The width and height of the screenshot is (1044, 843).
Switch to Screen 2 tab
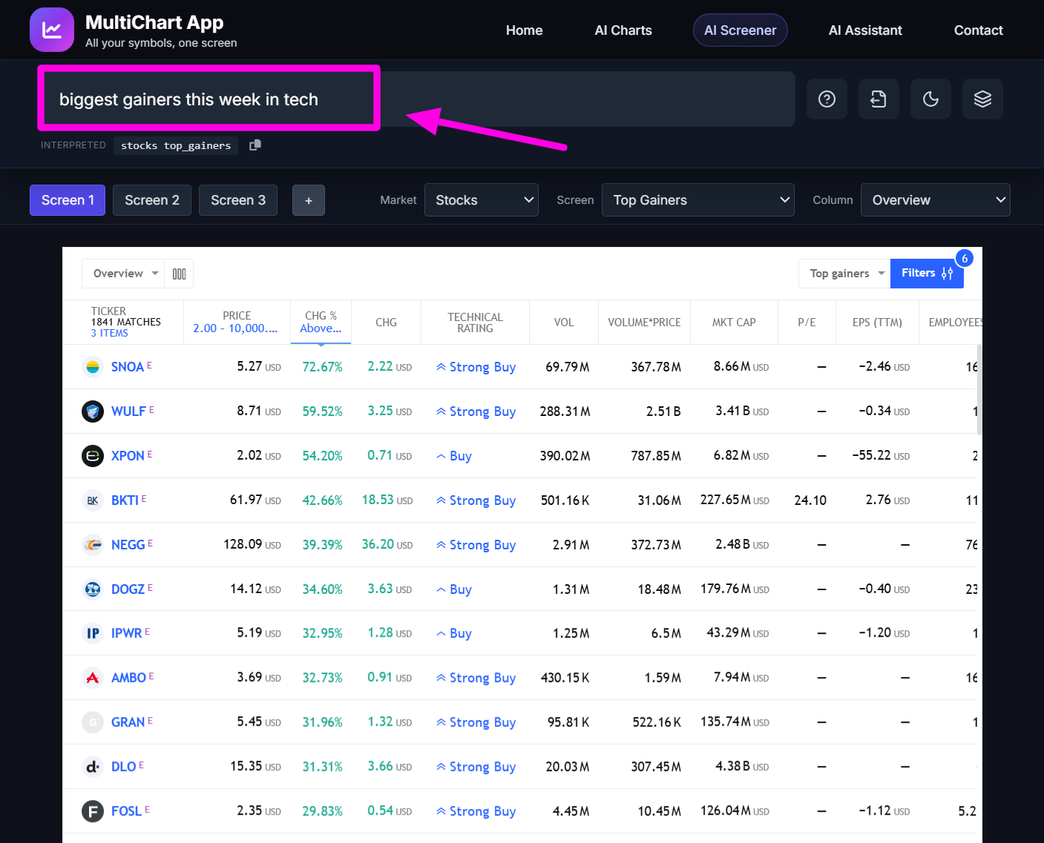[x=152, y=200]
